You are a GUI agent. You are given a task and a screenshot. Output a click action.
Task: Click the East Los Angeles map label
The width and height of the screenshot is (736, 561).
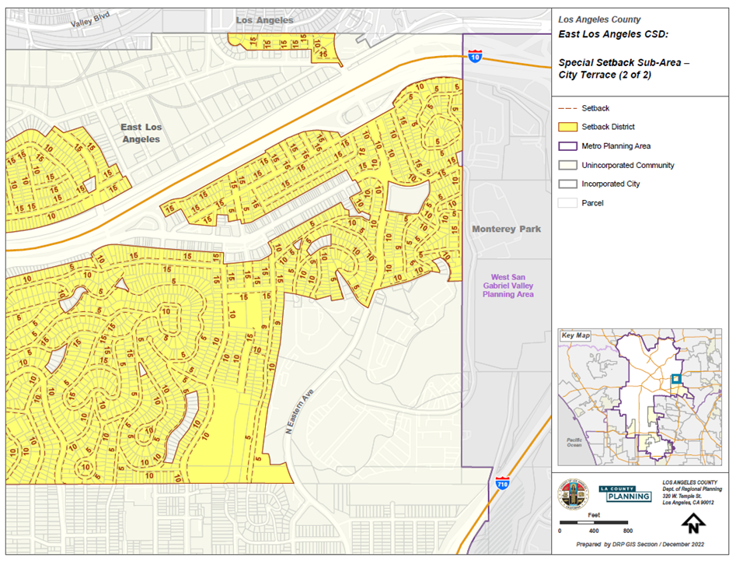pos(140,133)
